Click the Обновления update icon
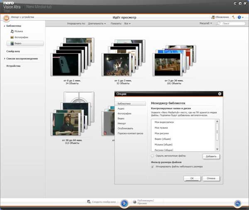The image size is (249, 210). pos(213,17)
